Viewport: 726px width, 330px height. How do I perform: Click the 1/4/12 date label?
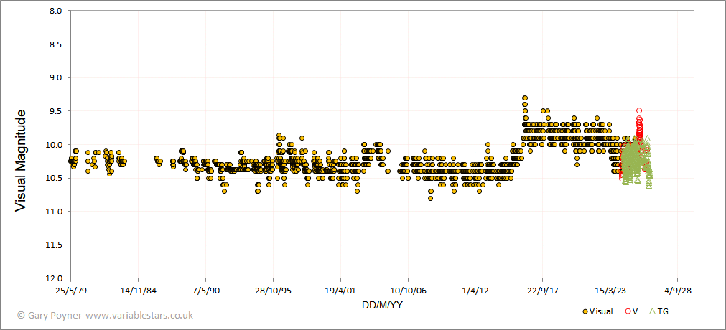click(x=475, y=291)
